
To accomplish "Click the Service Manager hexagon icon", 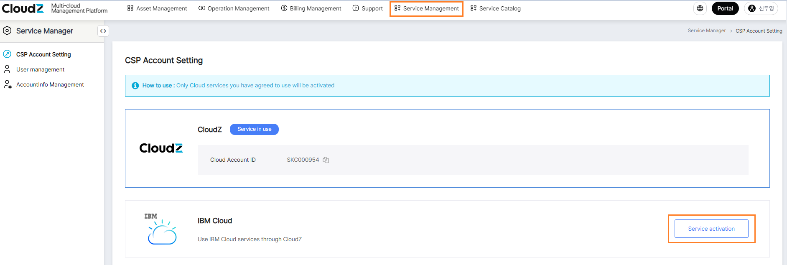I will [7, 31].
